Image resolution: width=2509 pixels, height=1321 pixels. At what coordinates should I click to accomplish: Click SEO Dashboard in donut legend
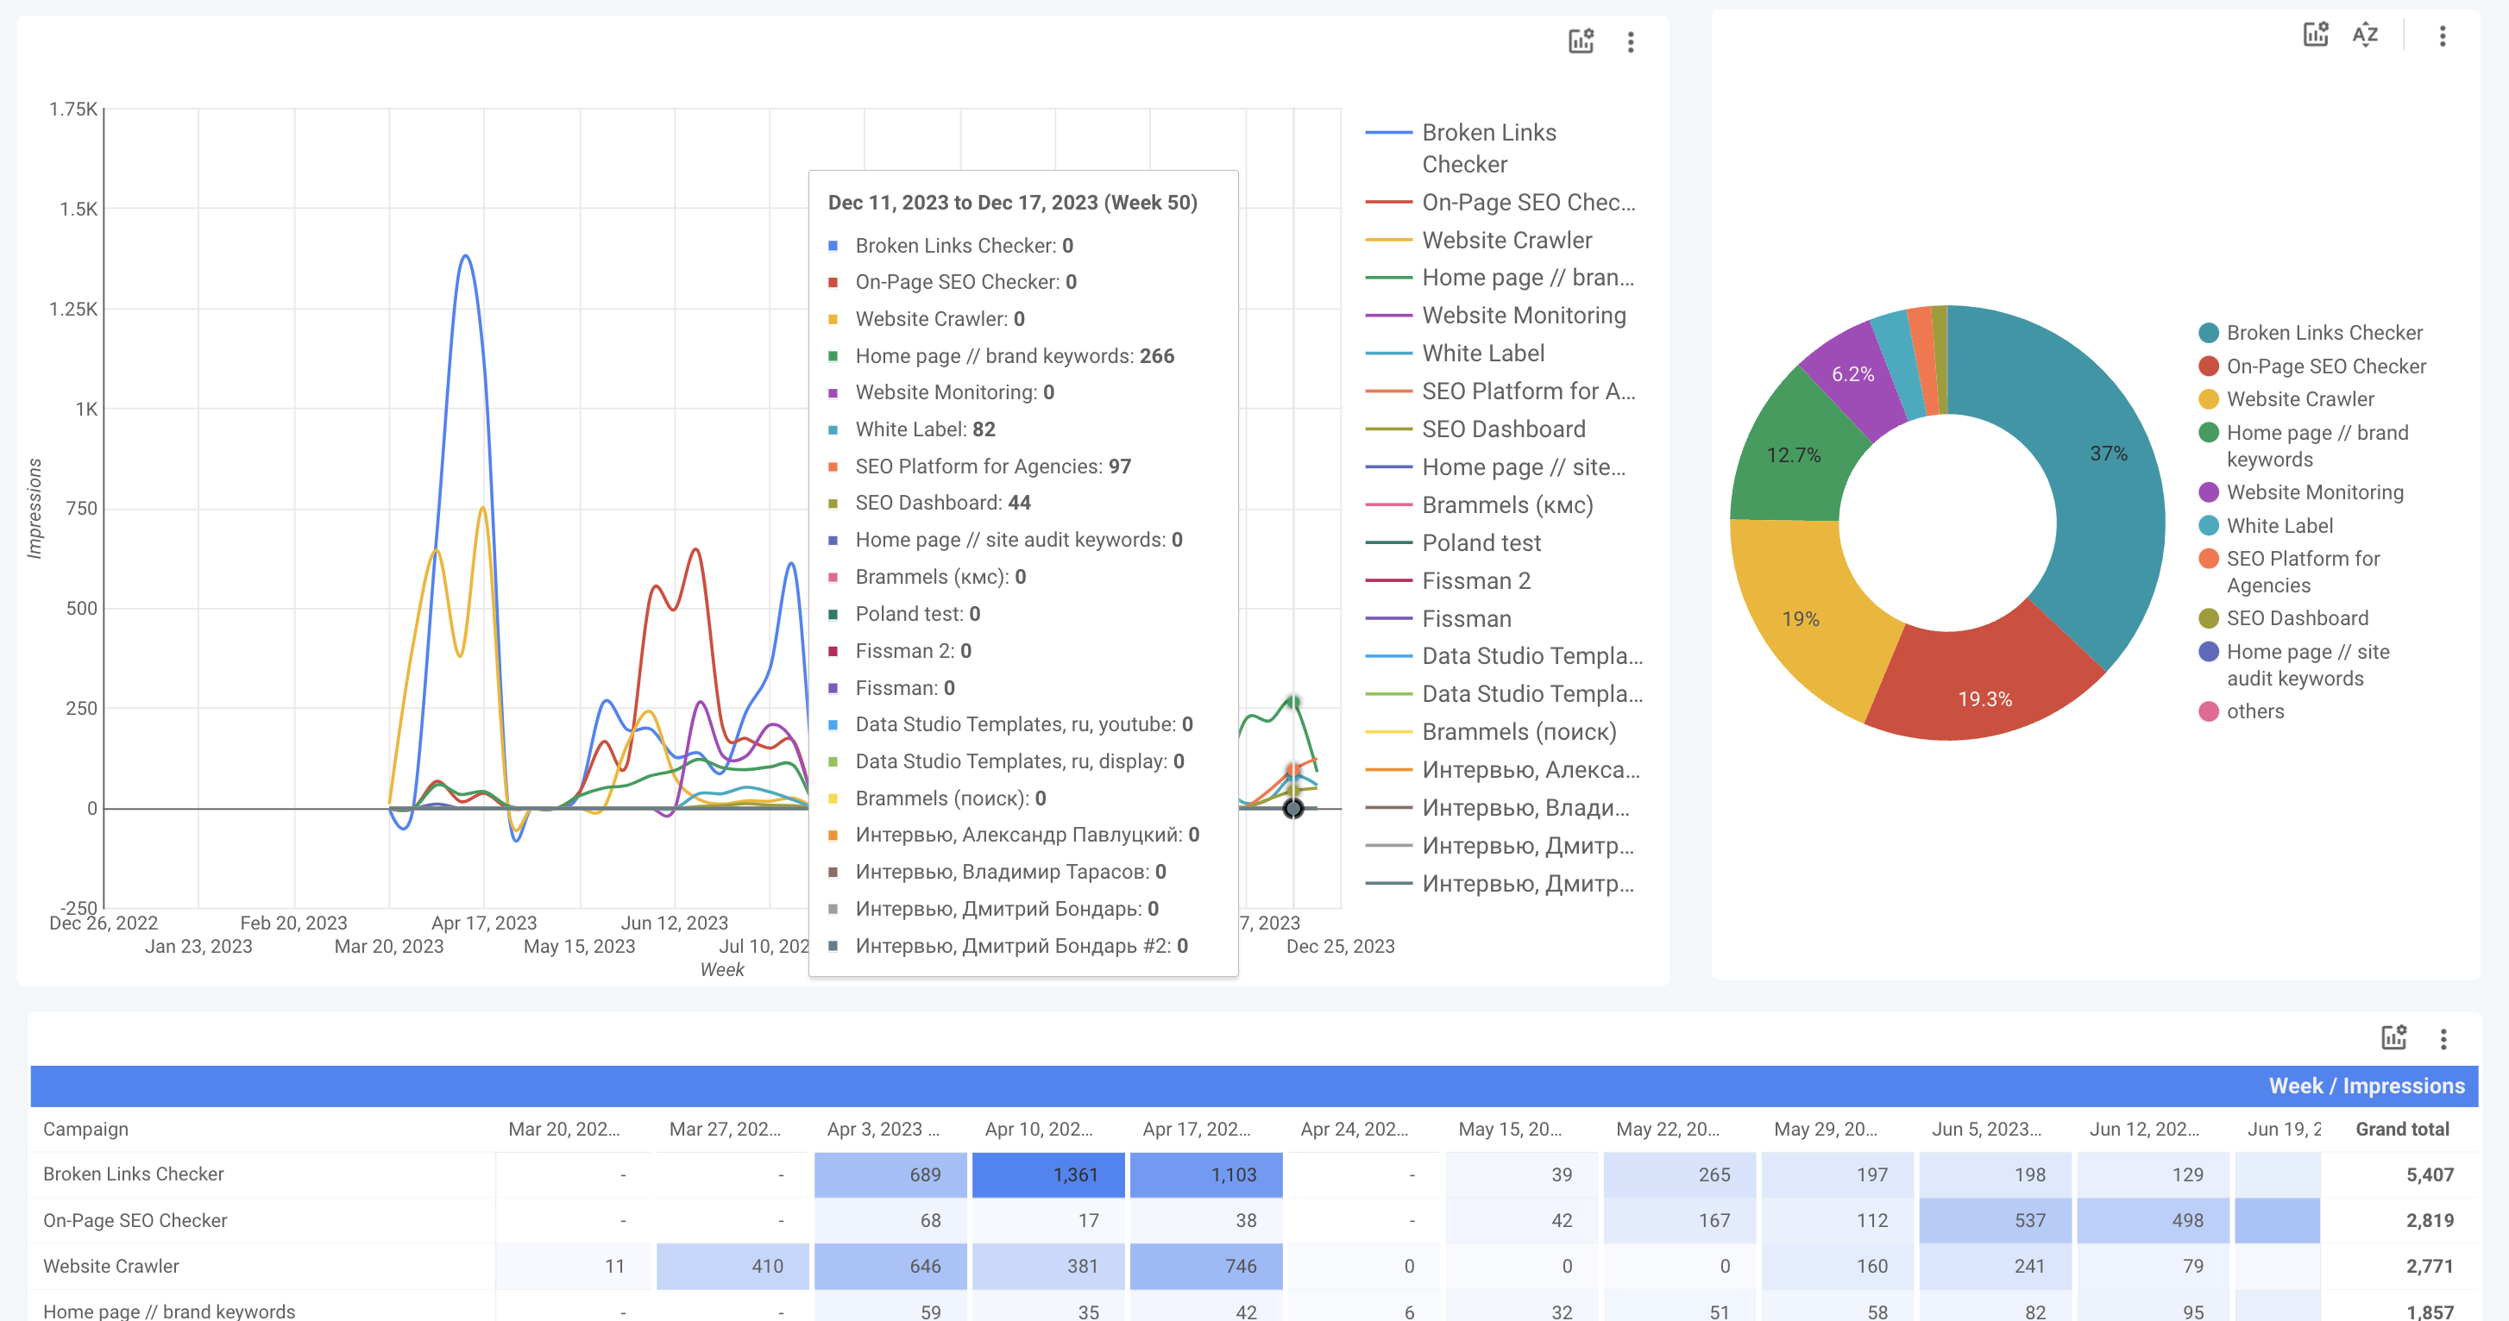click(x=2283, y=618)
